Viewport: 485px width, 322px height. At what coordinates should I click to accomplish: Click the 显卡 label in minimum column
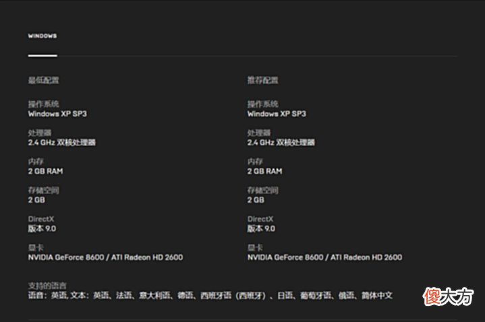tap(36, 248)
